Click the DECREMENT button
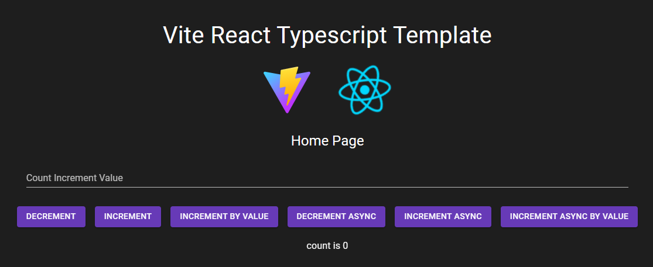Image resolution: width=653 pixels, height=267 pixels. tap(51, 216)
